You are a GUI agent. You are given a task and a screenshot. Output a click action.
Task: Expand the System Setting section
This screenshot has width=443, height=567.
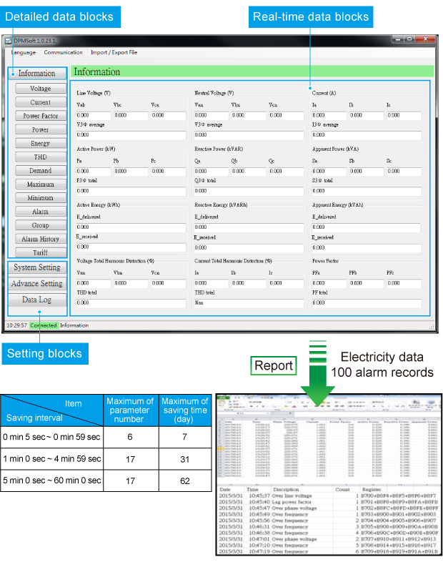(x=37, y=267)
